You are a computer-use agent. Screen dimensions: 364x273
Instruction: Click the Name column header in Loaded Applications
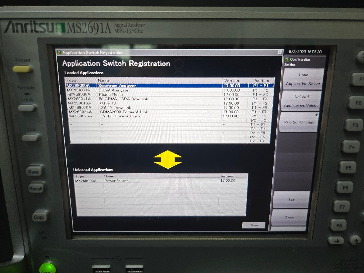coord(160,80)
